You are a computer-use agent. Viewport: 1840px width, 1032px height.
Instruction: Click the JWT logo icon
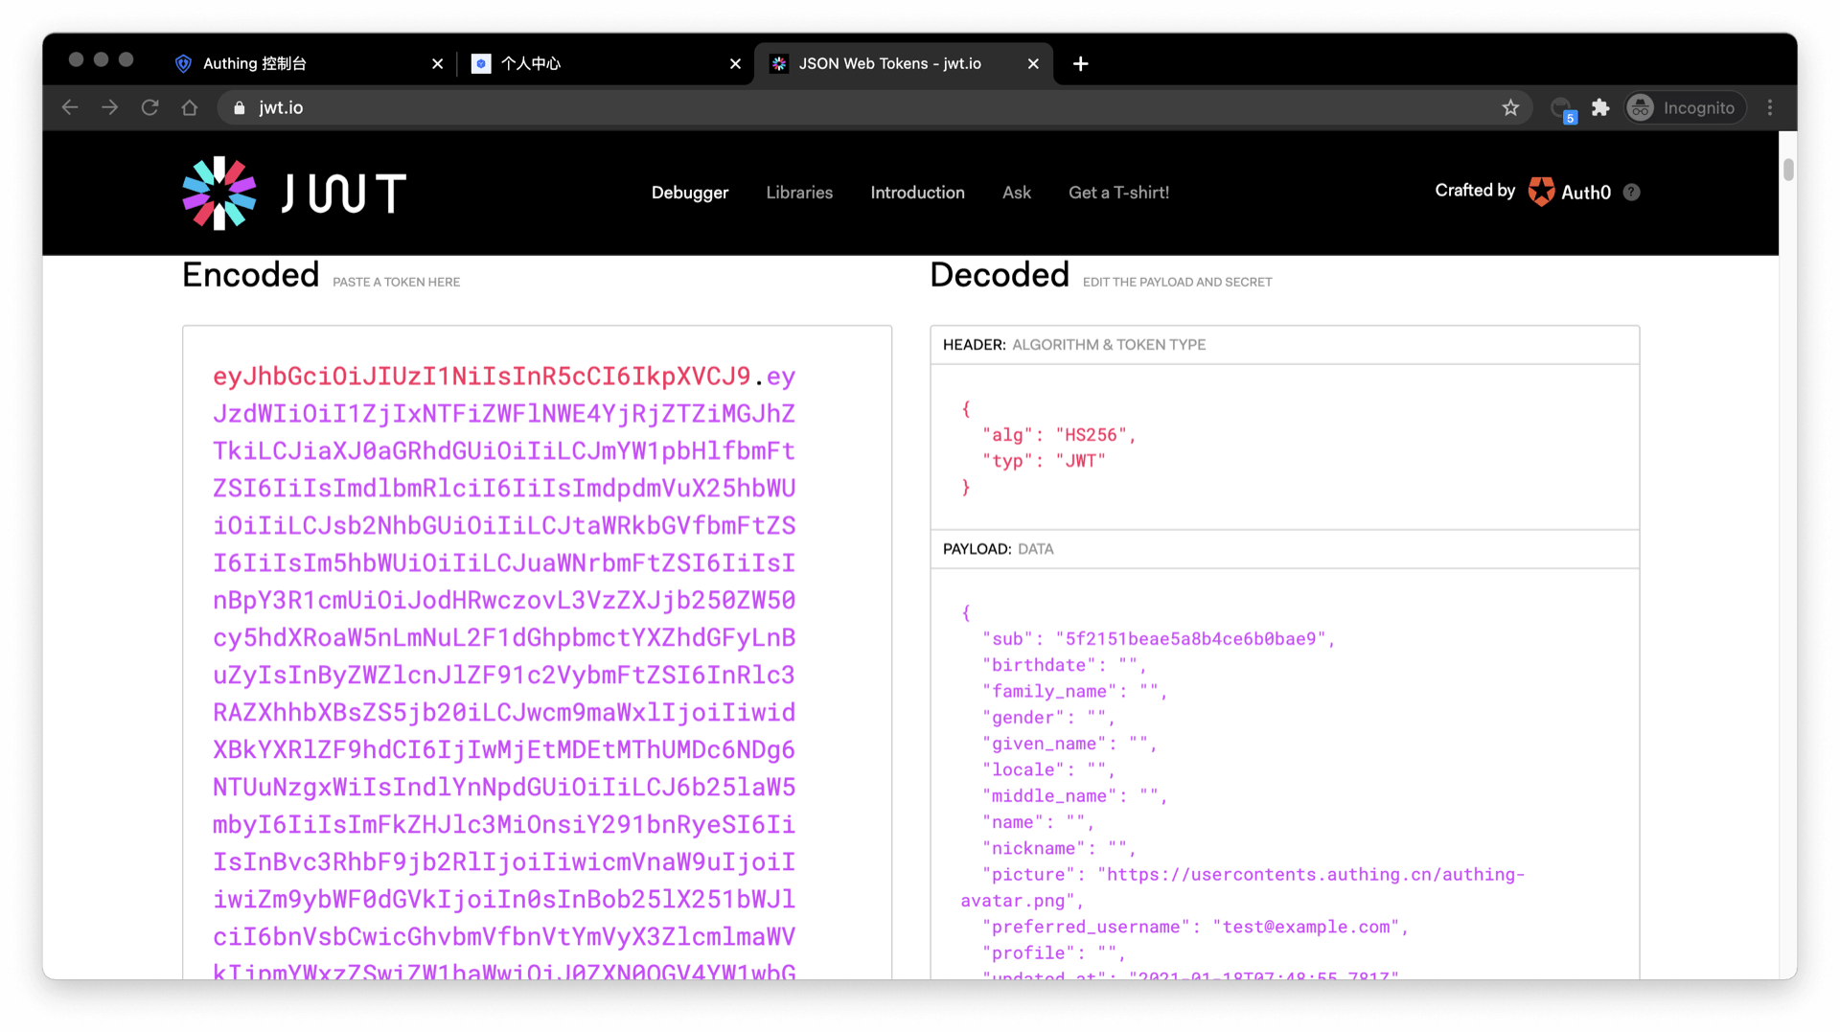(x=219, y=193)
